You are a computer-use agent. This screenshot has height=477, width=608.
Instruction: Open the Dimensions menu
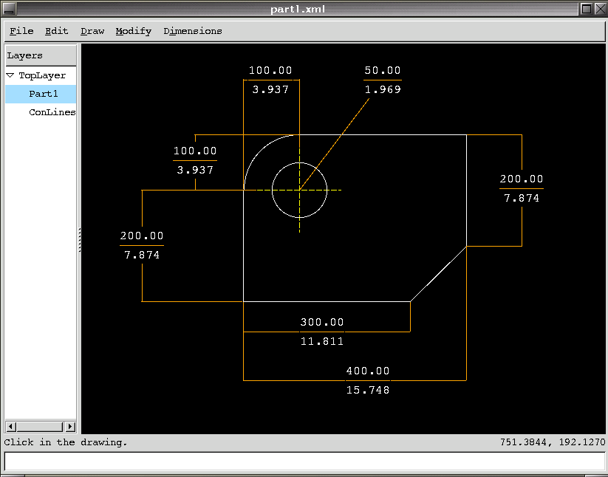[x=192, y=31]
